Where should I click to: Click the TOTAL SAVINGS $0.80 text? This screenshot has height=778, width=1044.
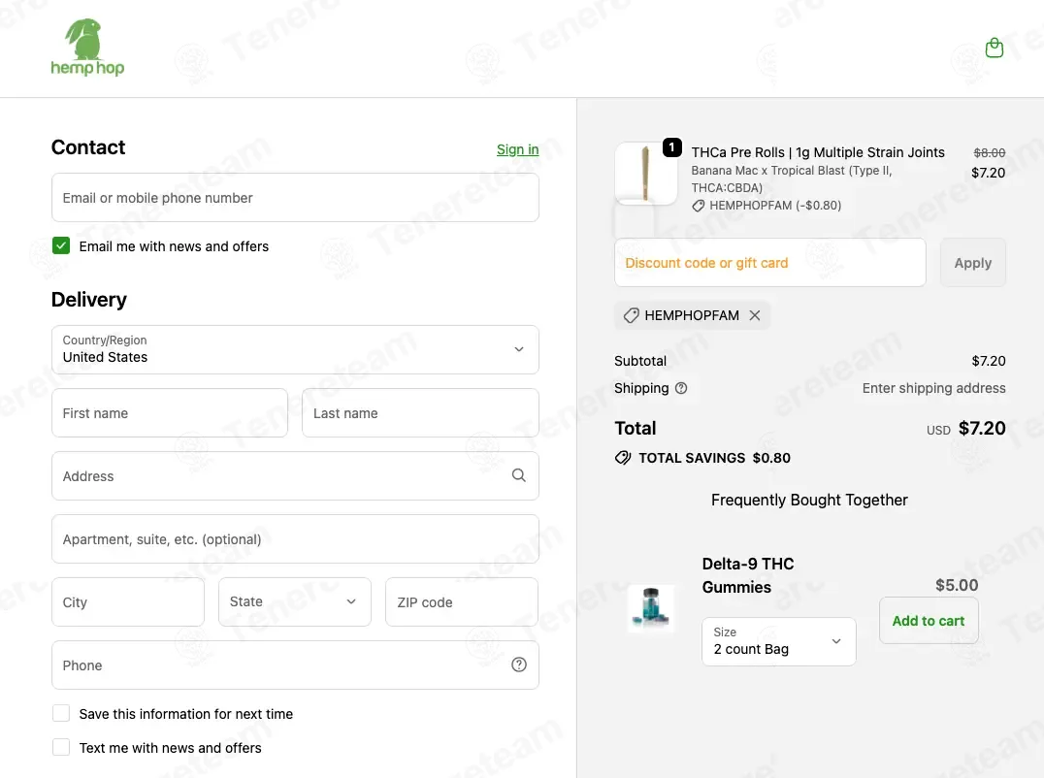tap(714, 458)
